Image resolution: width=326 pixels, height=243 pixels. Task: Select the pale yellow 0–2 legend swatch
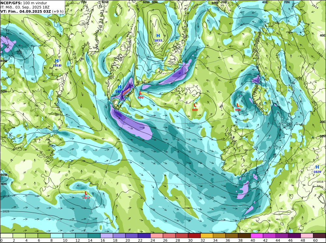pos(7,235)
